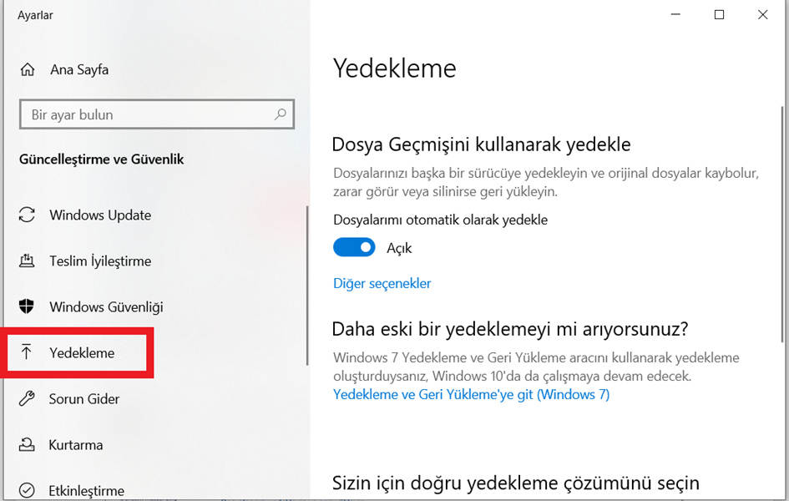This screenshot has width=789, height=501.
Task: Click the main content pane scrollbar
Action: coord(782,225)
